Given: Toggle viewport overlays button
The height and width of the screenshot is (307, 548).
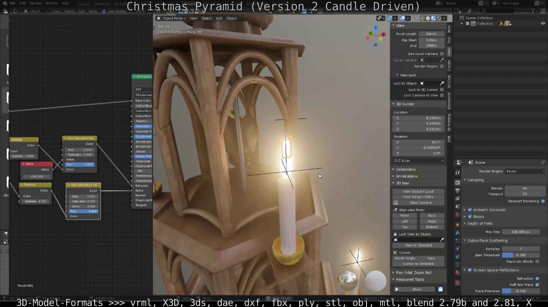Looking at the screenshot, I should [x=402, y=18].
